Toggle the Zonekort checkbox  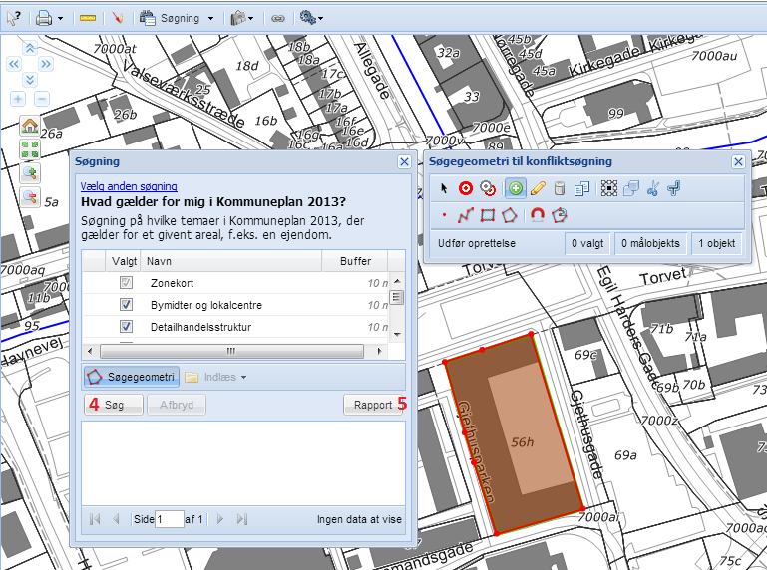point(126,283)
